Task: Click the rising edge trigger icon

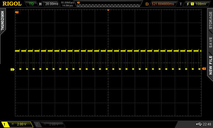Action: click(x=188, y=4)
